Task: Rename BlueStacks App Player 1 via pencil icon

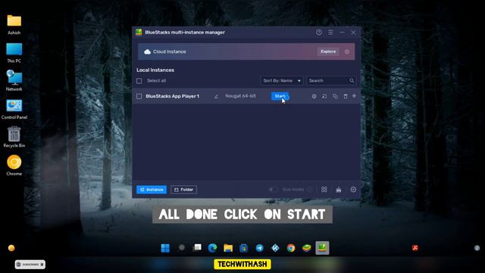Action: 216,96
